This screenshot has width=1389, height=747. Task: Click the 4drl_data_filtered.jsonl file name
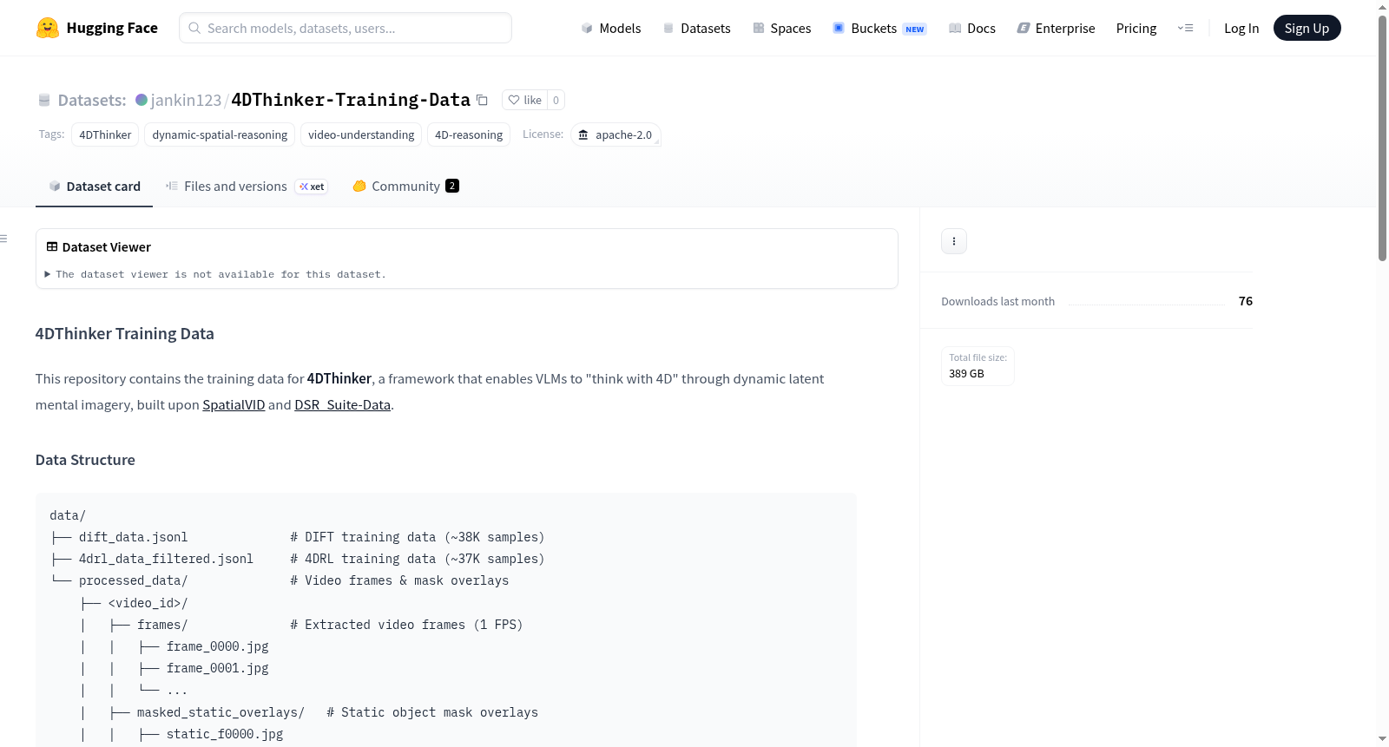tap(166, 559)
